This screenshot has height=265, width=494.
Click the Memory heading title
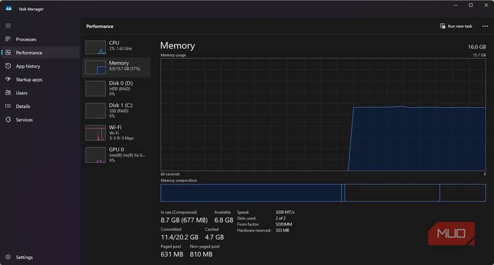pos(177,45)
